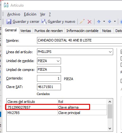Open the Información contable tab

click(x=82, y=31)
